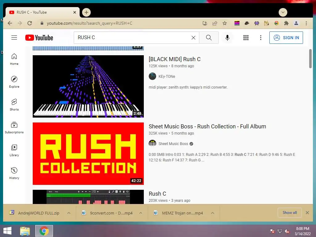
Task: Click the '0:00 SMB Intro' description text
Action: click(222, 157)
